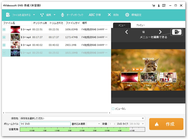This screenshot has width=188, height=139.
Task: Click the play button in menu preview
Action: tap(134, 69)
